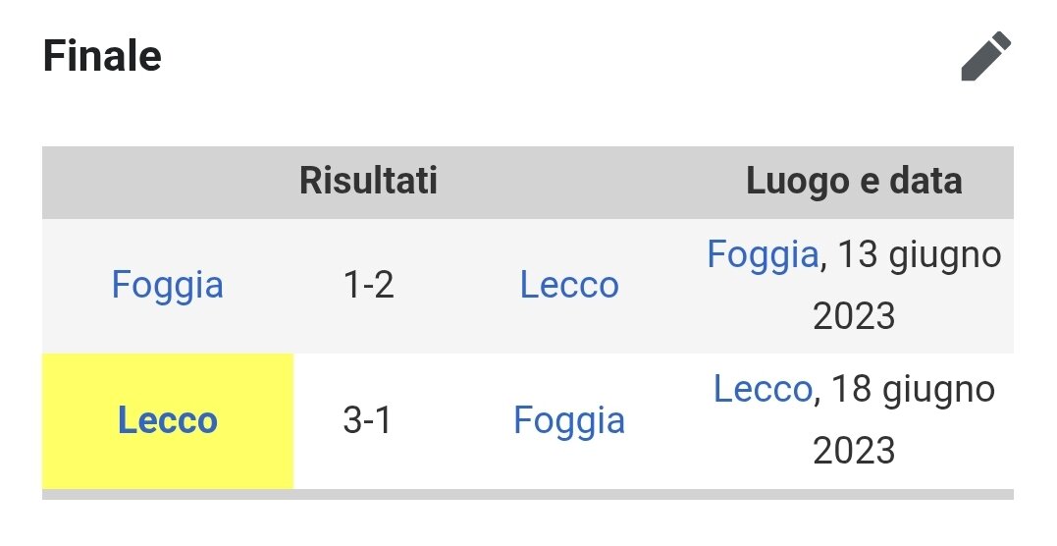Follow the Foggia city link before 13 giugno

click(x=763, y=255)
